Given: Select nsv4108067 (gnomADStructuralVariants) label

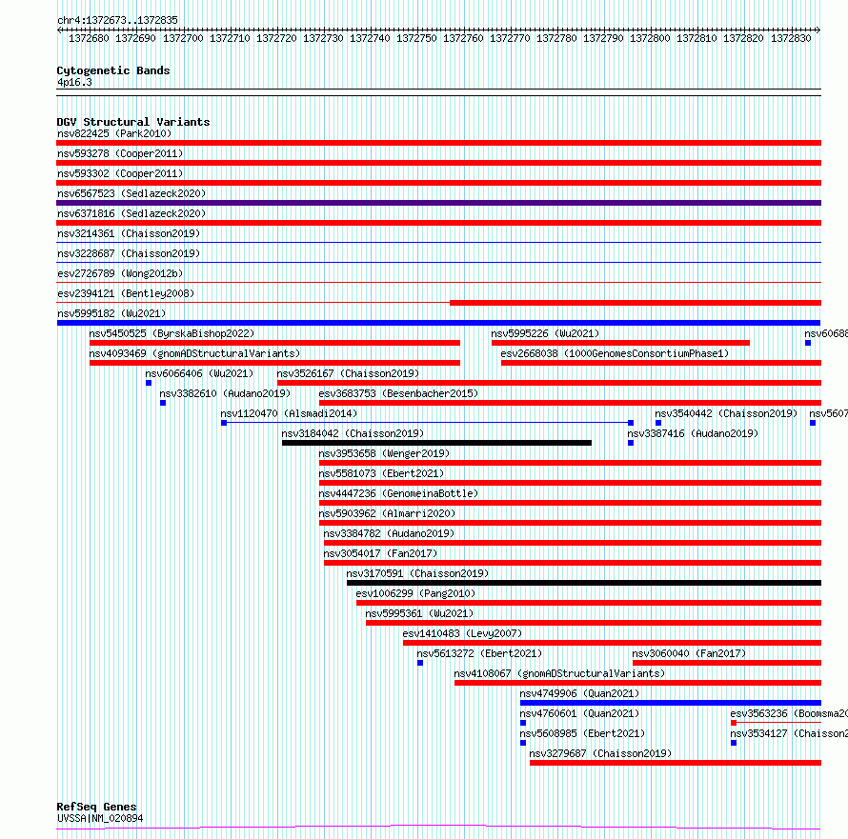Looking at the screenshot, I should click(559, 673).
